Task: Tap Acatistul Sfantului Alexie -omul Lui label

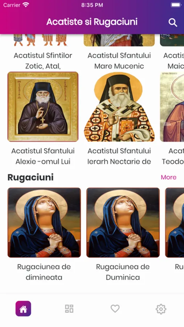Action: 43,156
